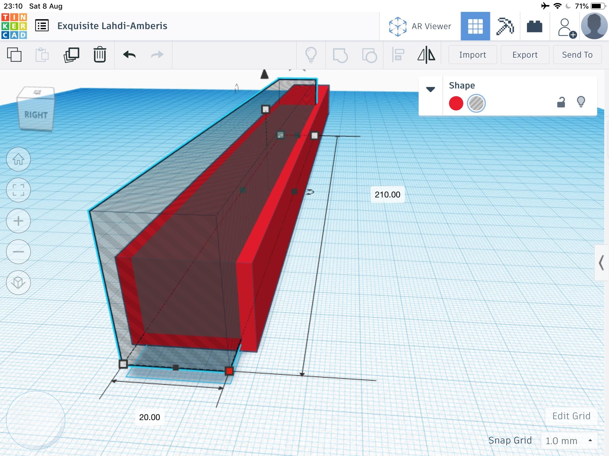The width and height of the screenshot is (609, 456).
Task: Open the Snap Grid 1.0 mm dropdown
Action: click(569, 441)
